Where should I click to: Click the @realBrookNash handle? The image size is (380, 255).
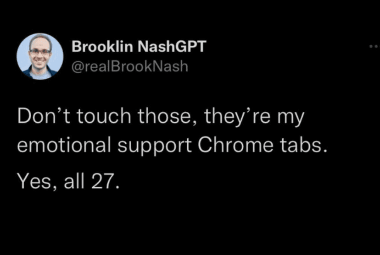tap(130, 67)
